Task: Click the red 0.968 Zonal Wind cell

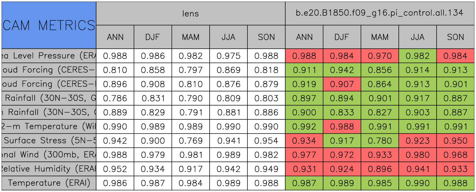Action: click(456, 155)
